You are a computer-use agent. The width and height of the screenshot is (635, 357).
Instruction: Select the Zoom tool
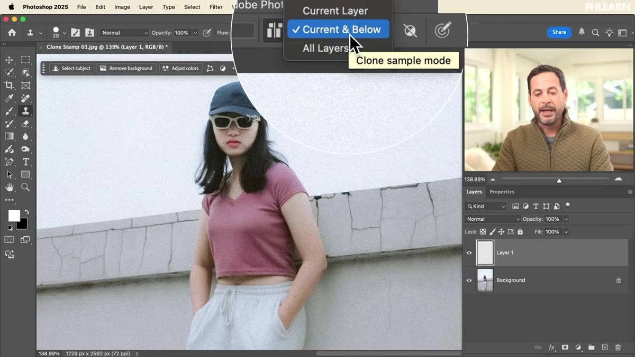(x=25, y=187)
